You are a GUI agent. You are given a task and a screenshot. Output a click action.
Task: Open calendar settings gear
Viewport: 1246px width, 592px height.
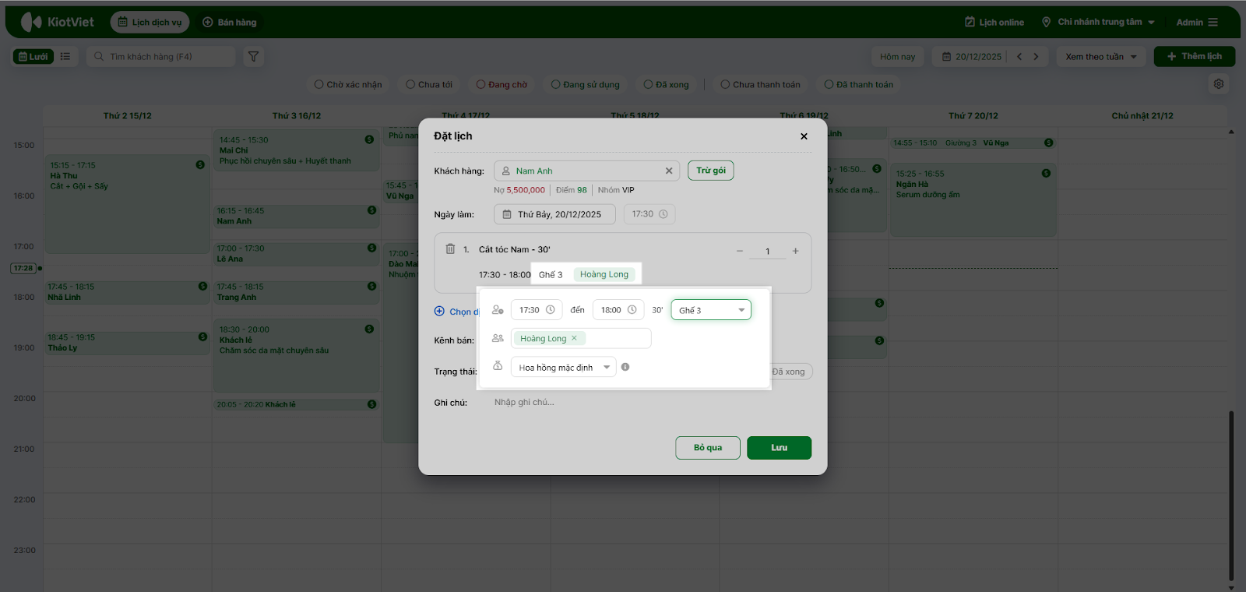(x=1219, y=84)
